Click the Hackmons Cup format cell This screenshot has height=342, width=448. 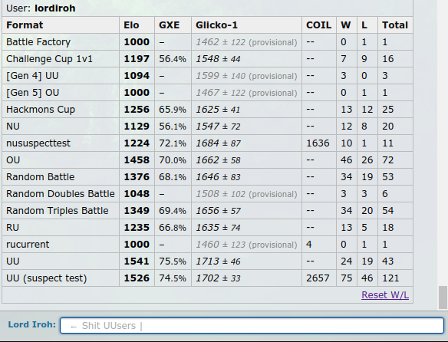pos(61,110)
